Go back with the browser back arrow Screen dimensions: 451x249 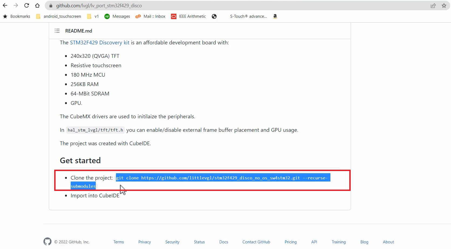5,5
